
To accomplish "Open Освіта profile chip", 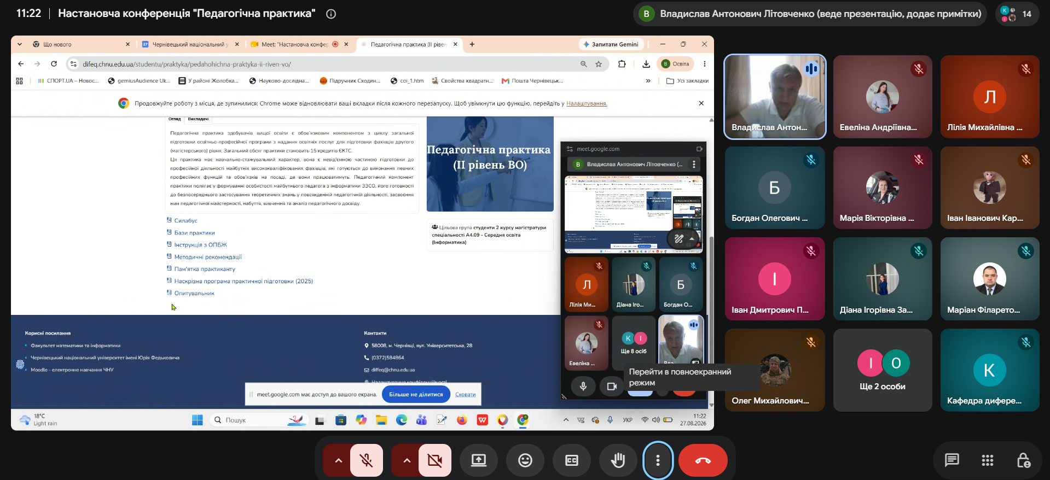I will 676,64.
